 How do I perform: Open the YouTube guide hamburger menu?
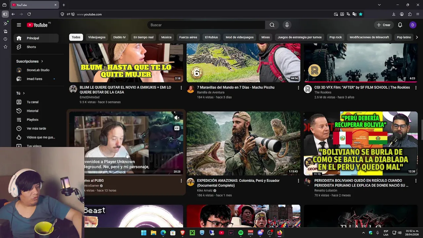point(19,25)
